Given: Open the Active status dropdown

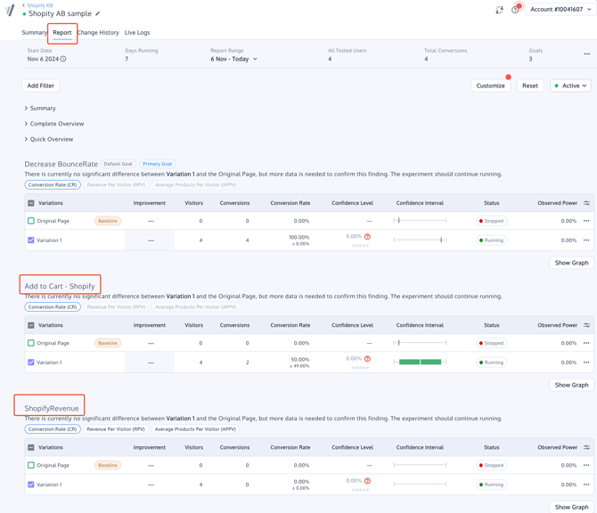Looking at the screenshot, I should pyautogui.click(x=570, y=85).
